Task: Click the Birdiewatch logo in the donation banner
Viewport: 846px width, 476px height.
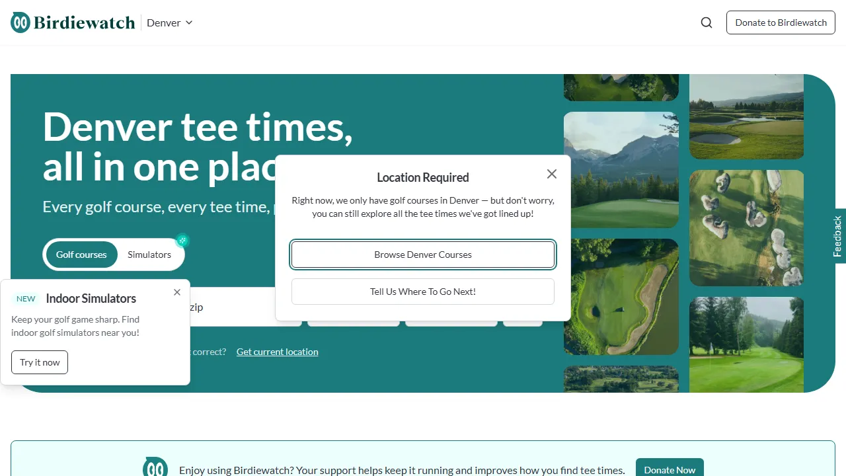Action: pyautogui.click(x=155, y=467)
